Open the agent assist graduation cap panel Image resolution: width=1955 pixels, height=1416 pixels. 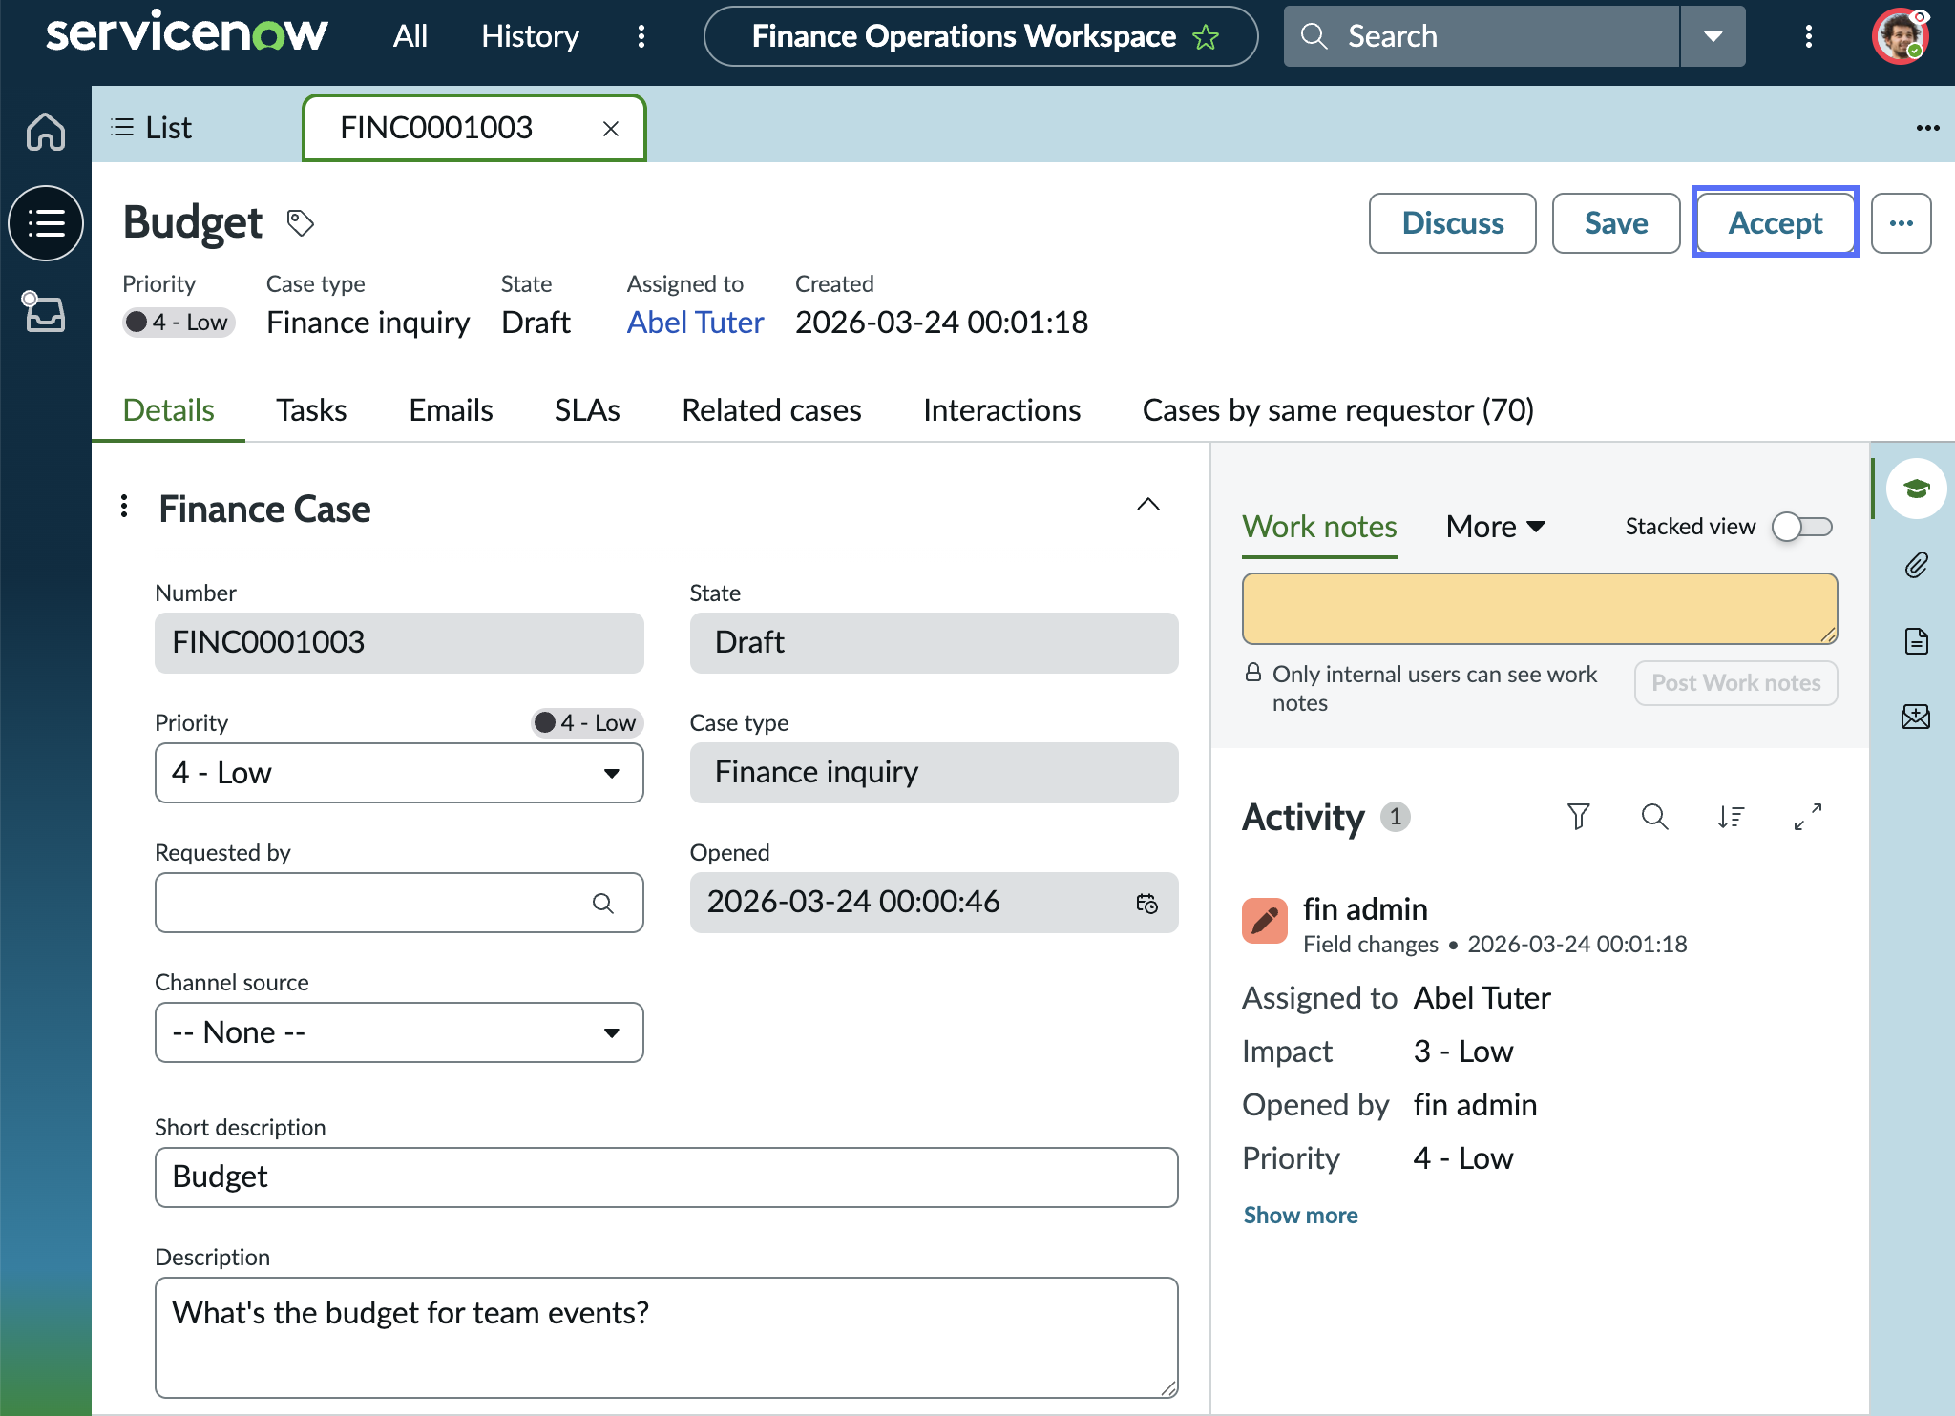[x=1916, y=489]
